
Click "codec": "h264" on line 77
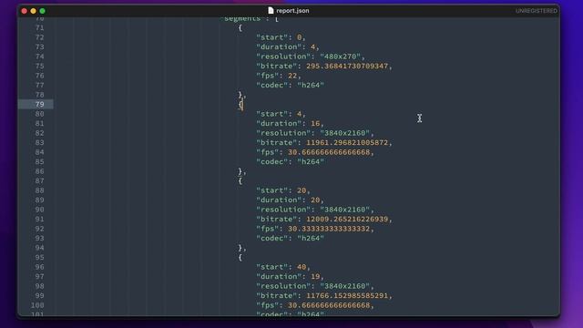(x=290, y=85)
